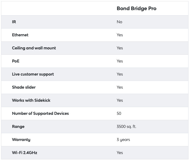Screen dimensions: 189x161
Task: Select the Ethernet row label
Action: 20,35
